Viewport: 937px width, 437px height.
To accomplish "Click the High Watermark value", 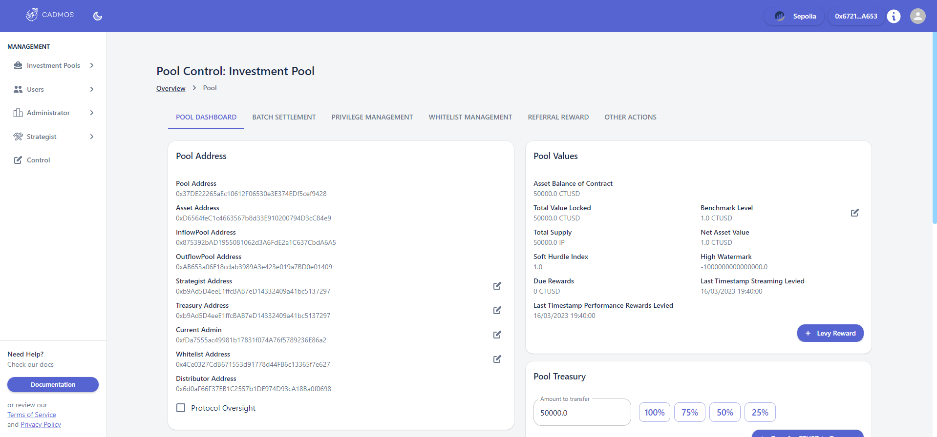I will pyautogui.click(x=734, y=267).
